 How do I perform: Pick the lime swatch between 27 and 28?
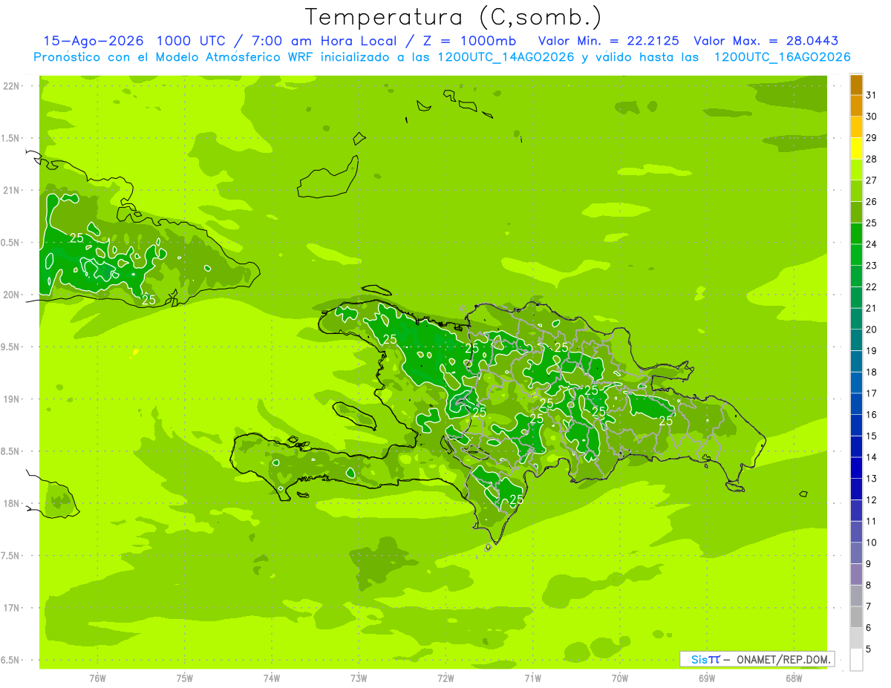[856, 170]
